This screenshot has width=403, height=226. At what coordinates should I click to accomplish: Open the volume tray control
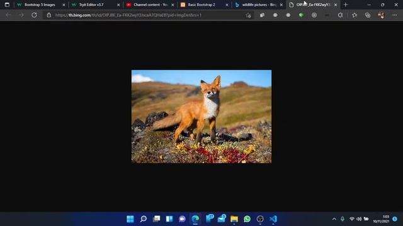(359, 219)
